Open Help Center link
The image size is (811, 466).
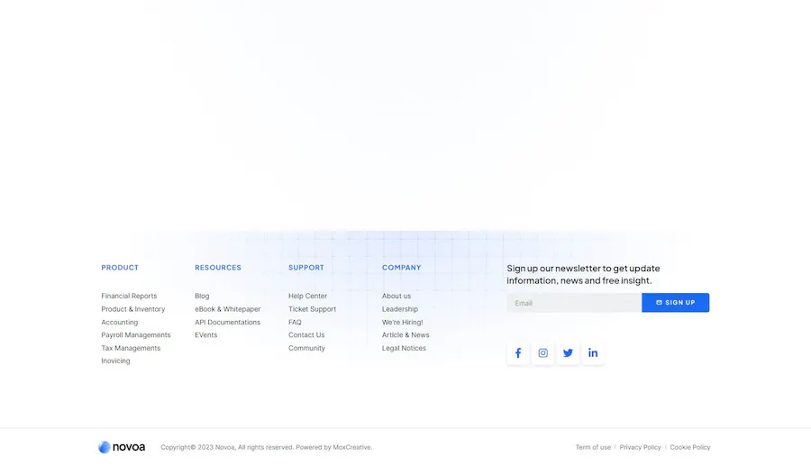coord(308,296)
